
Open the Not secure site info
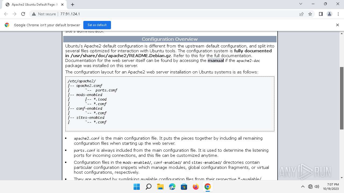point(44,14)
